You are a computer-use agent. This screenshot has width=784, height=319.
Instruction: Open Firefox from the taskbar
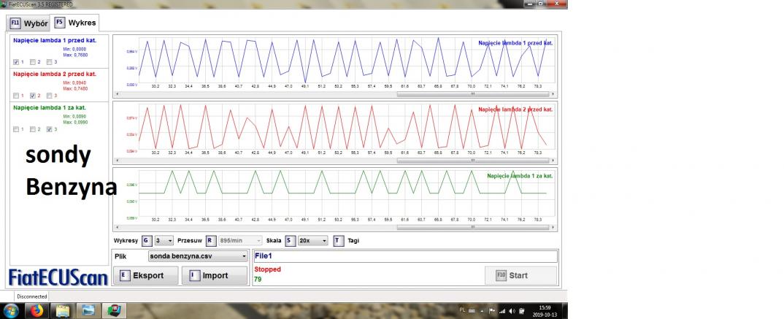36,310
